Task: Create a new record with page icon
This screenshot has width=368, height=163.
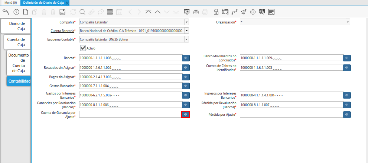Action: [x=25, y=12]
